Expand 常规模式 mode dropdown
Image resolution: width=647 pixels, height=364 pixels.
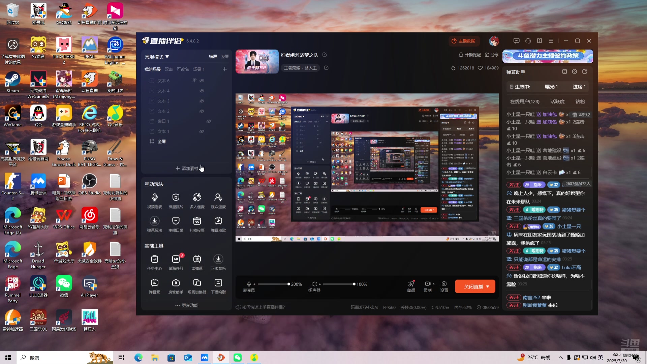point(157,57)
